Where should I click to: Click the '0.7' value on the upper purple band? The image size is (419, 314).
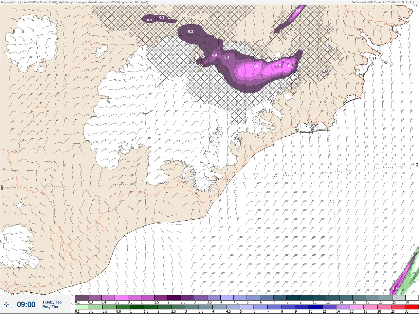tap(298, 10)
